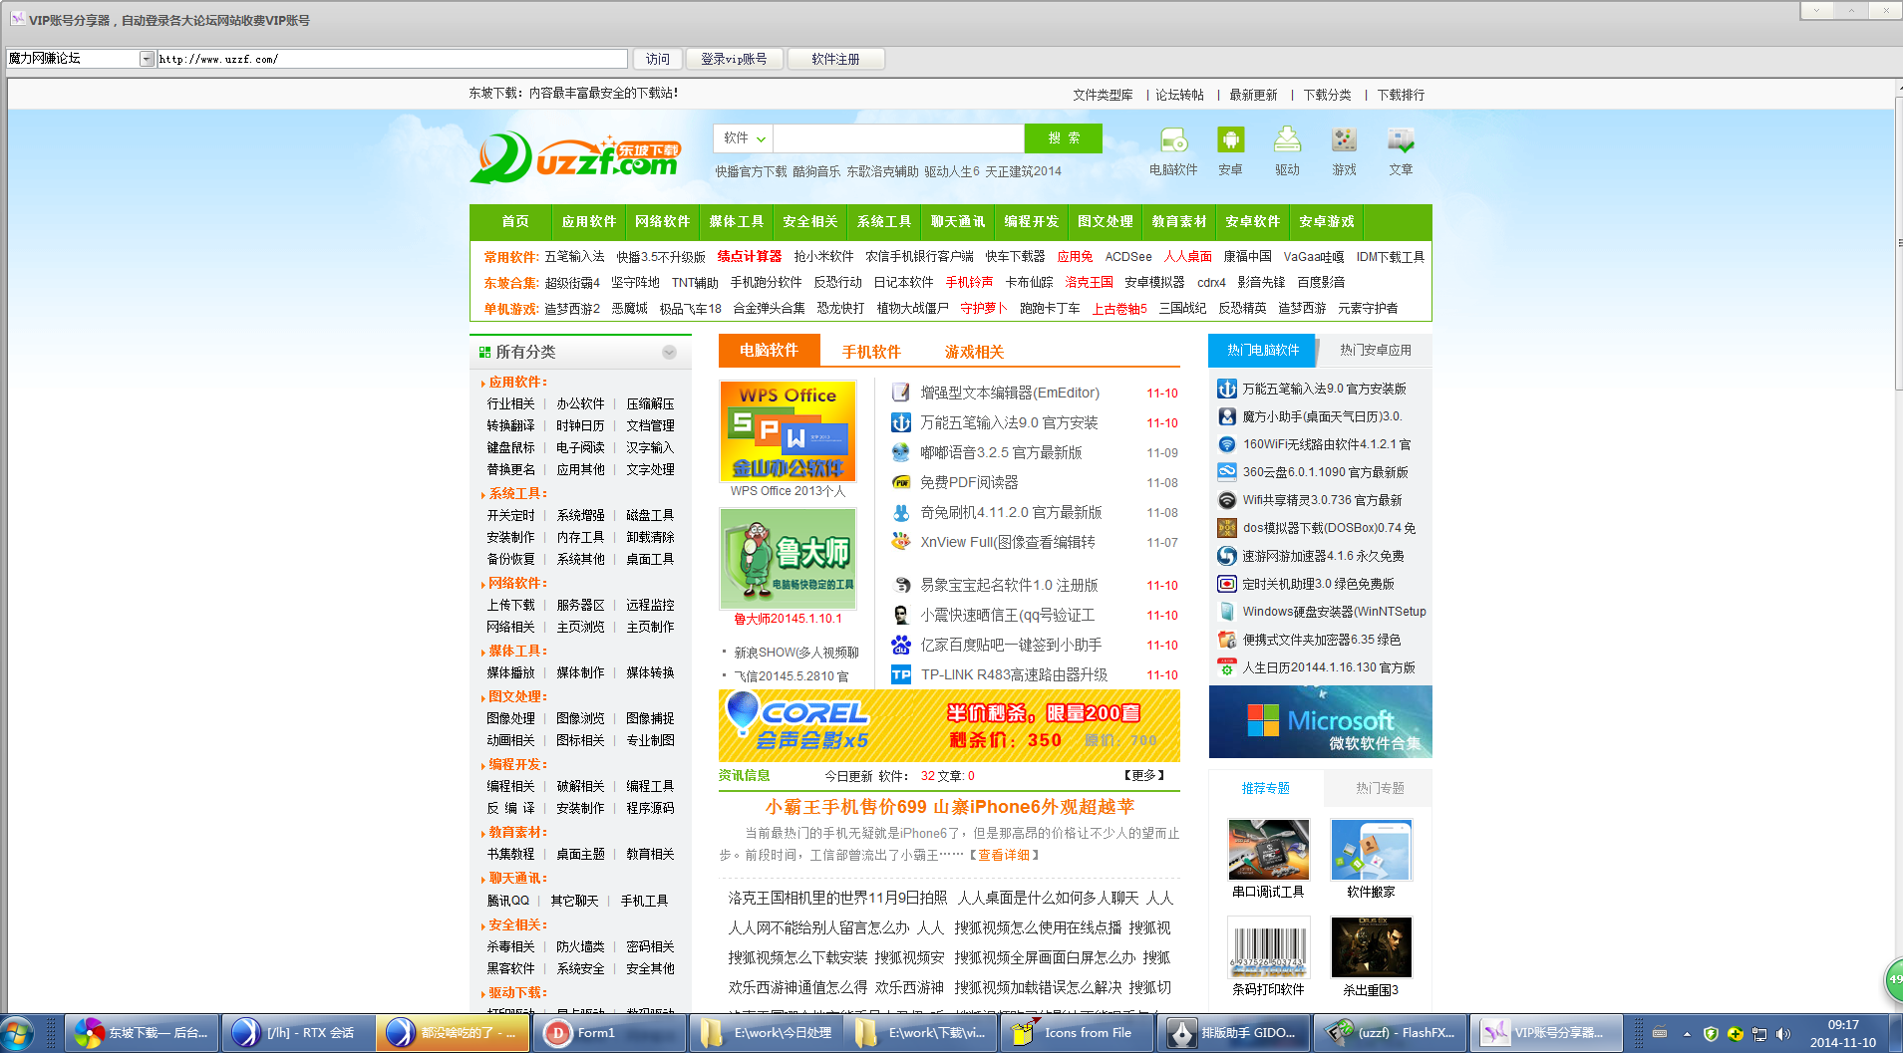Click the 登录vip账号 button
Screen dimensions: 1903x1053
pos(734,59)
